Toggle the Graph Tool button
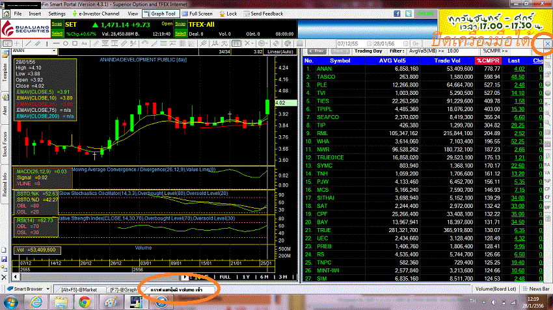Viewport: 553px width, 310px height. pyautogui.click(x=161, y=14)
